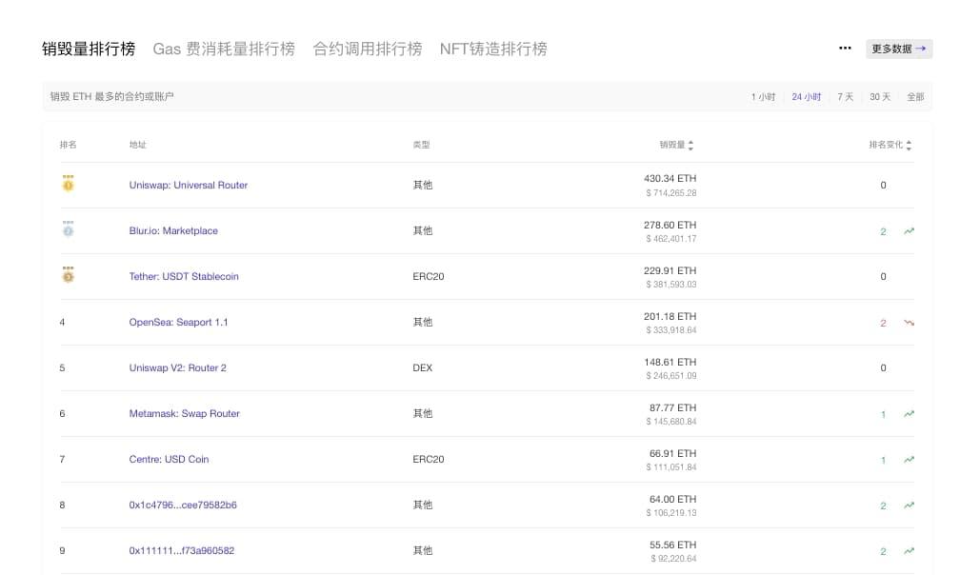Sort by 销毁量 column arrows

coord(690,146)
